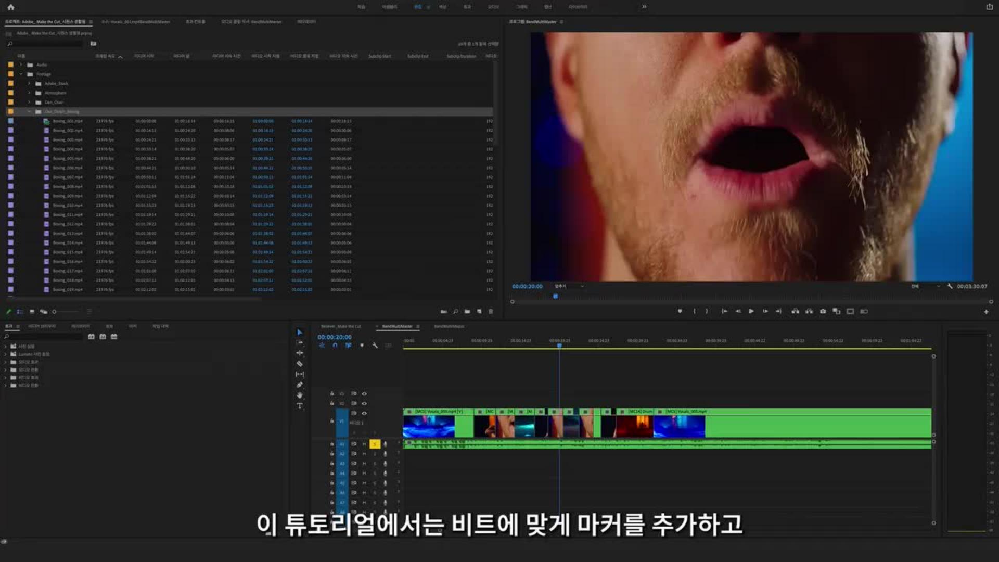Select the Razor tool in timeline toolbar

pyautogui.click(x=300, y=364)
